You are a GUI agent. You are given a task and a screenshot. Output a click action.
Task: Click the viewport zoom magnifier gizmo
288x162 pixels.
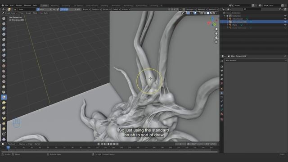click(216, 29)
